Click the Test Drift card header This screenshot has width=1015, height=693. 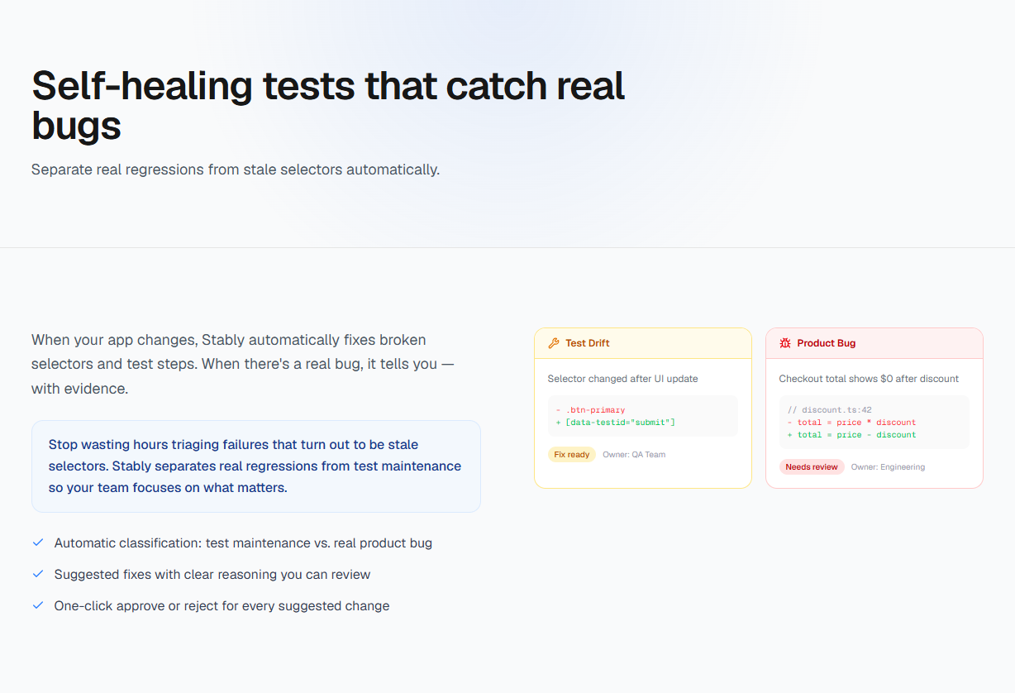click(643, 343)
